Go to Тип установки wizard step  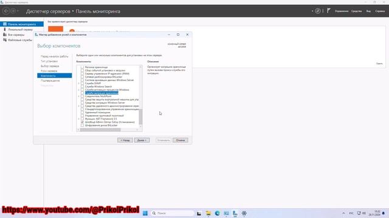point(49,61)
